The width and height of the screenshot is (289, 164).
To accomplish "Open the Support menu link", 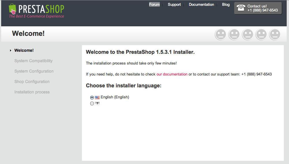I will 174,4.
